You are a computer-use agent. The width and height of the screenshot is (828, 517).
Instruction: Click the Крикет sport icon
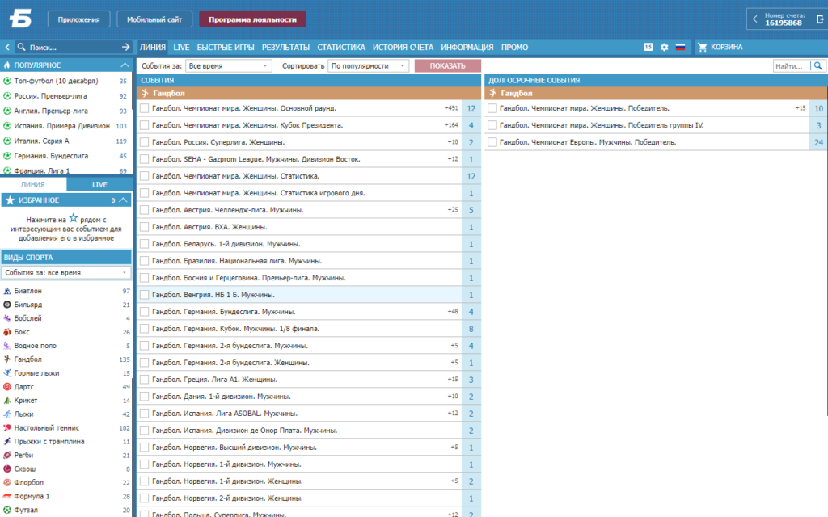pyautogui.click(x=7, y=401)
